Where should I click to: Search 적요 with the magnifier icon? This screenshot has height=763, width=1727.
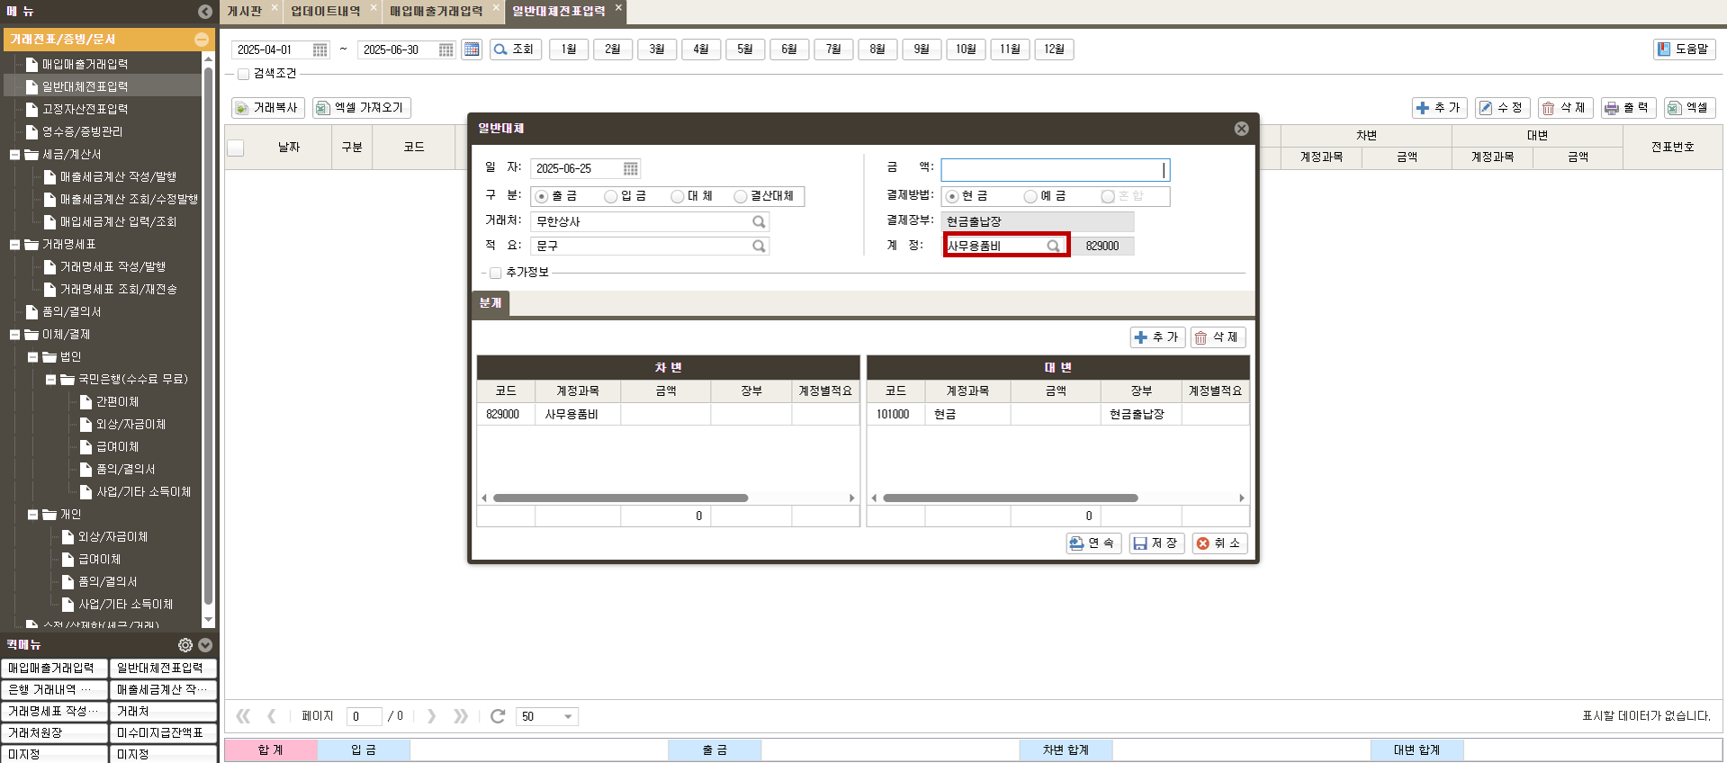[x=759, y=246]
